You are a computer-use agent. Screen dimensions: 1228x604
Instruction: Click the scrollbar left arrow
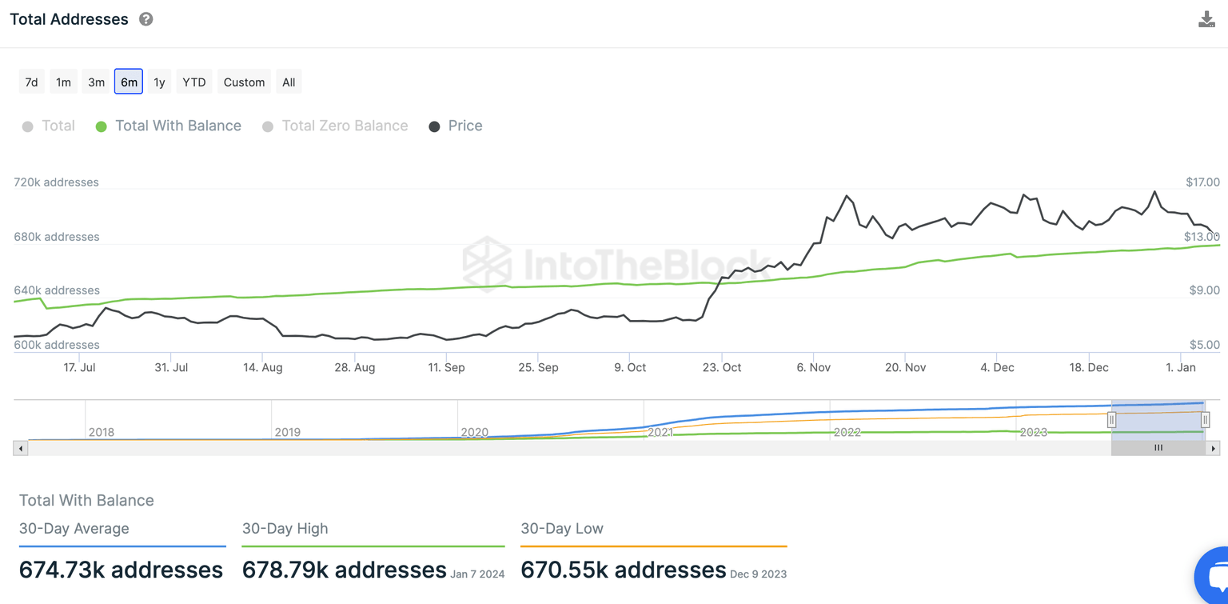click(21, 449)
